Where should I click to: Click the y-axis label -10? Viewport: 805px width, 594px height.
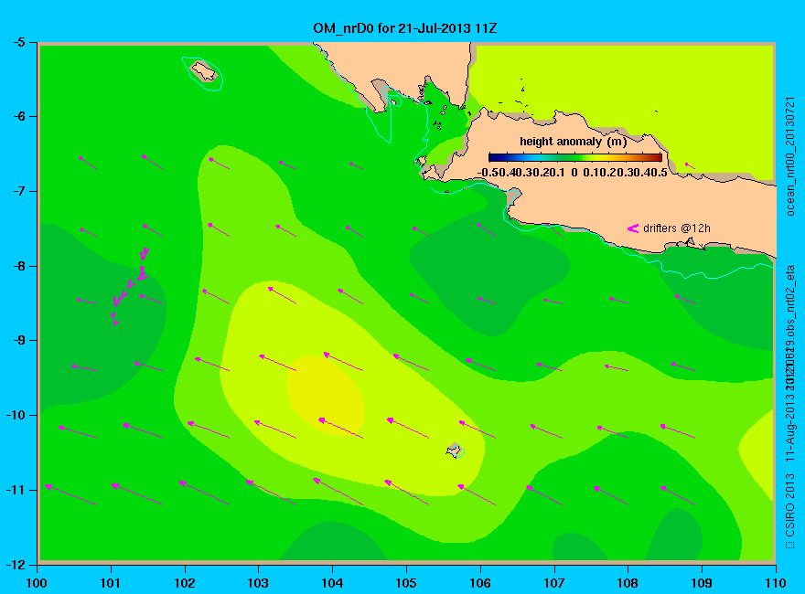(16, 415)
